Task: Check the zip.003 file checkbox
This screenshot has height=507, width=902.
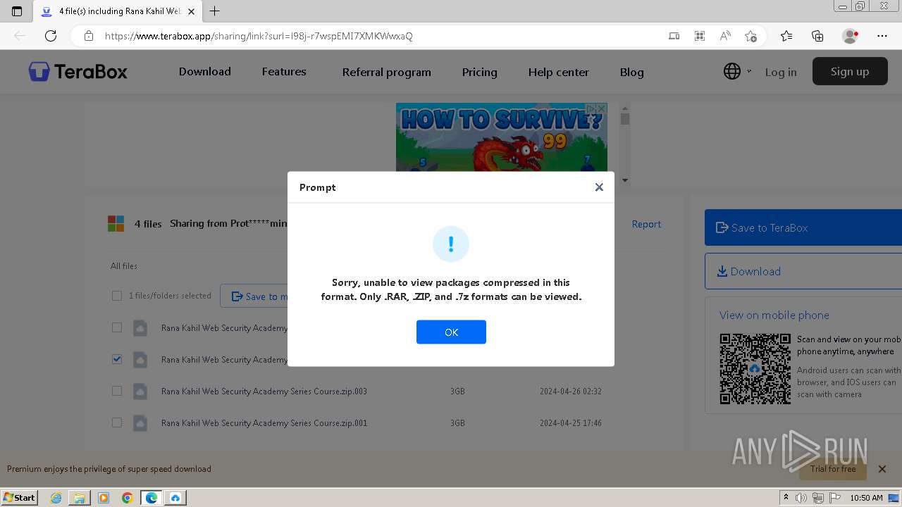Action: [x=117, y=391]
